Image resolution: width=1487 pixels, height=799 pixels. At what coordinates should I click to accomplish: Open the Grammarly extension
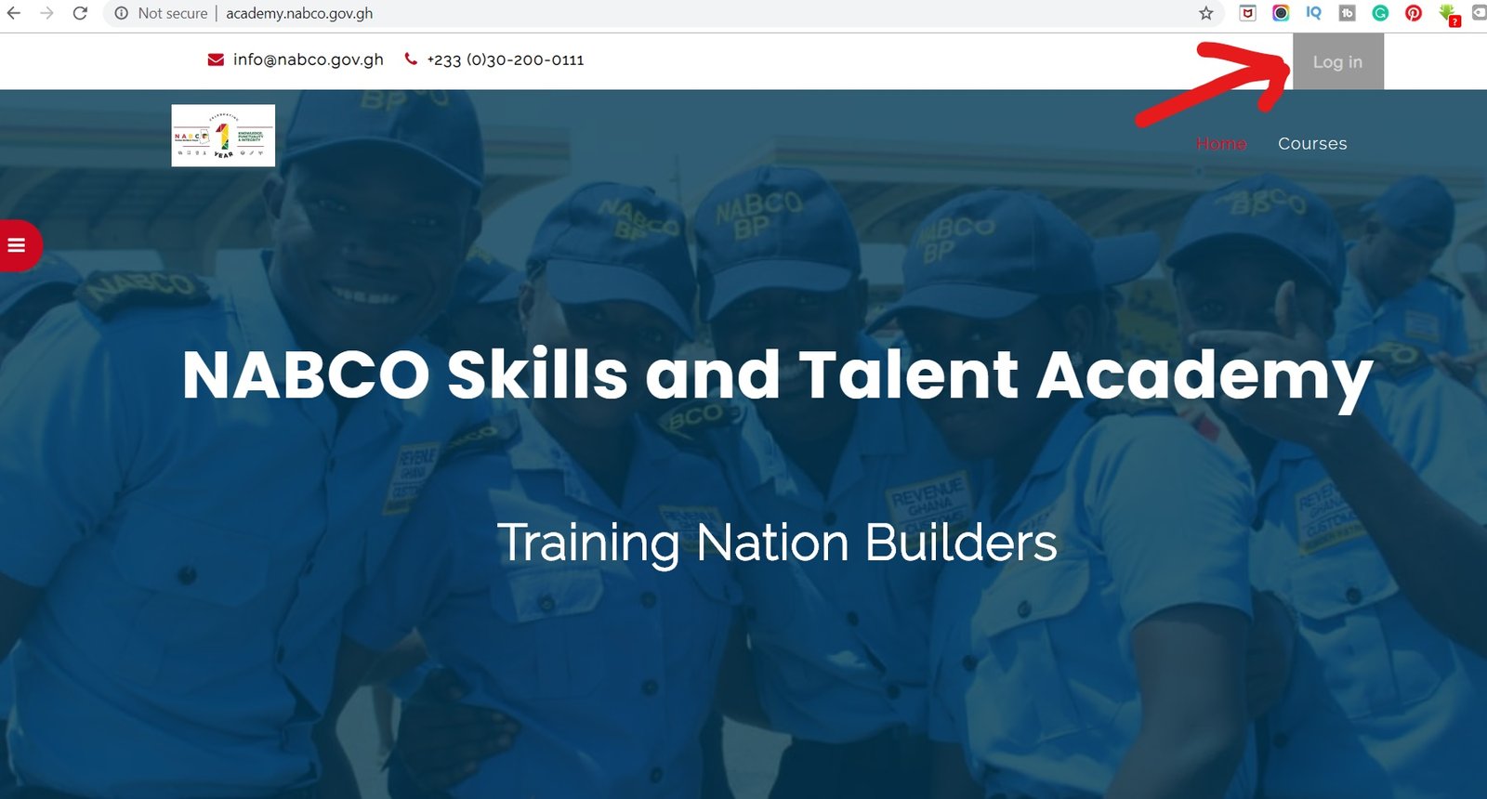click(x=1380, y=13)
